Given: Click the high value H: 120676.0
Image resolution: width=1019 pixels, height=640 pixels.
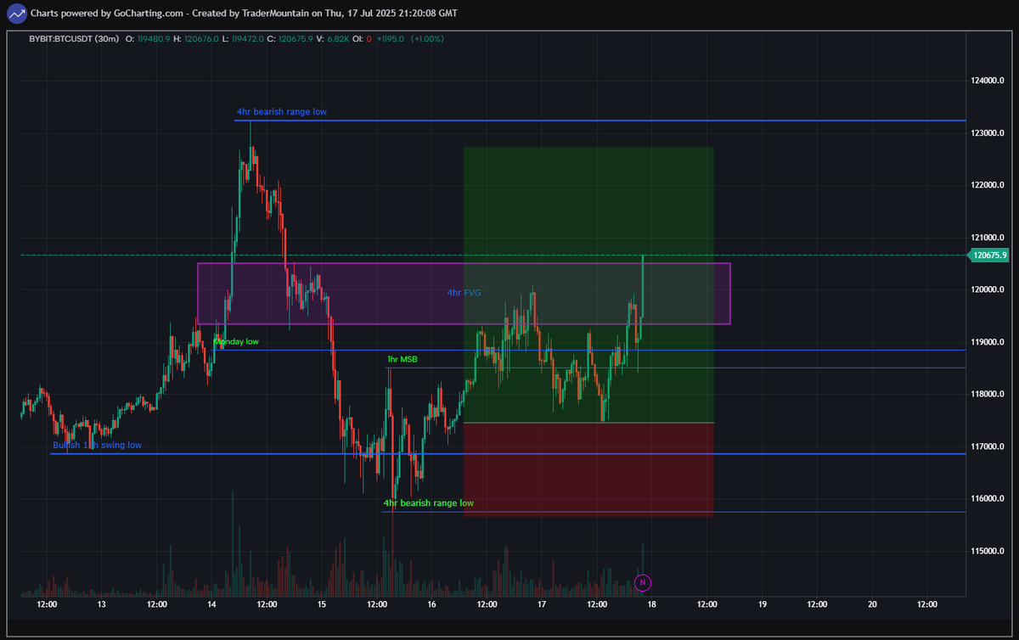Looking at the screenshot, I should click(x=198, y=39).
